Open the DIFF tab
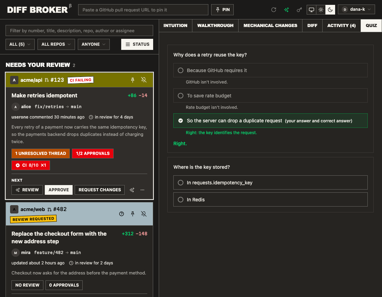 312,26
